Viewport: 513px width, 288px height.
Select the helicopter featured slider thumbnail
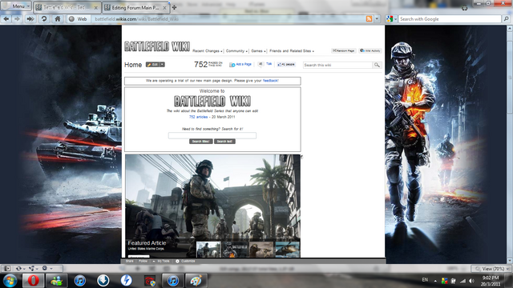tap(287, 250)
